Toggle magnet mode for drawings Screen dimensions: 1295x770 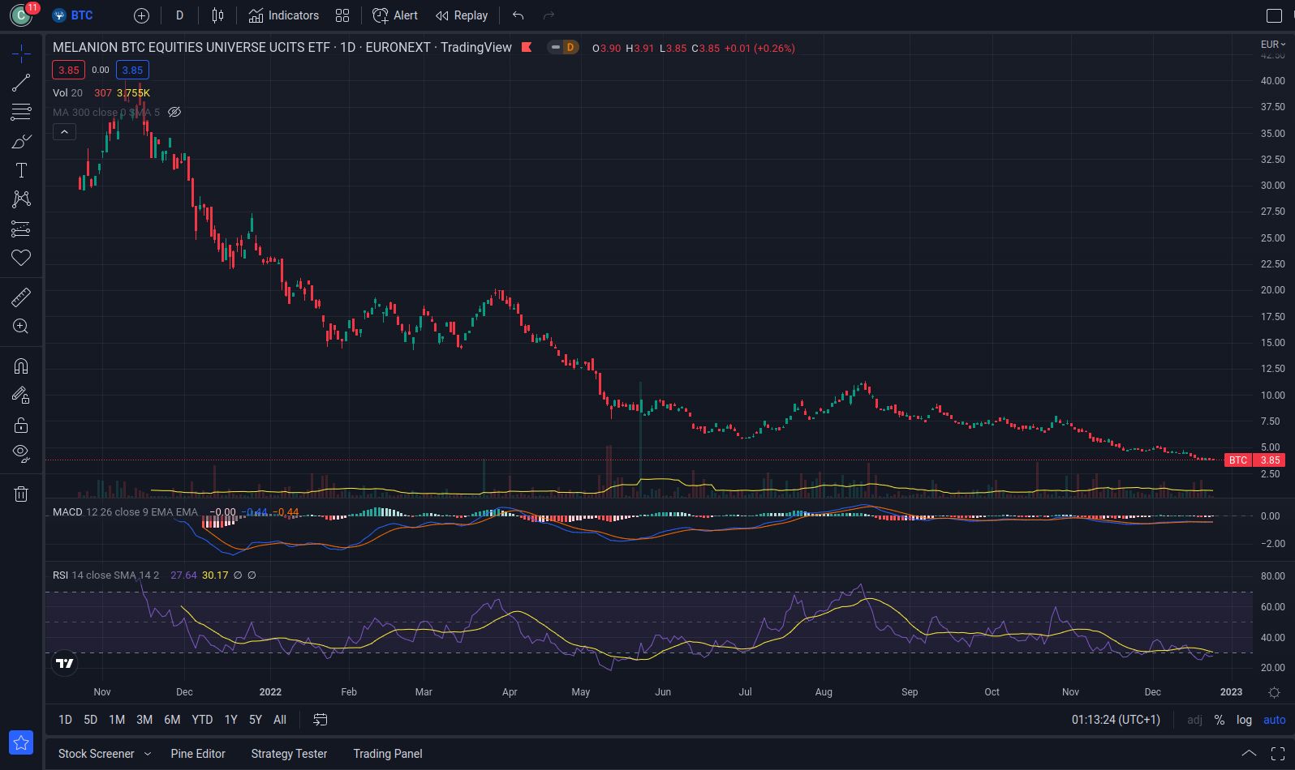pyautogui.click(x=21, y=366)
